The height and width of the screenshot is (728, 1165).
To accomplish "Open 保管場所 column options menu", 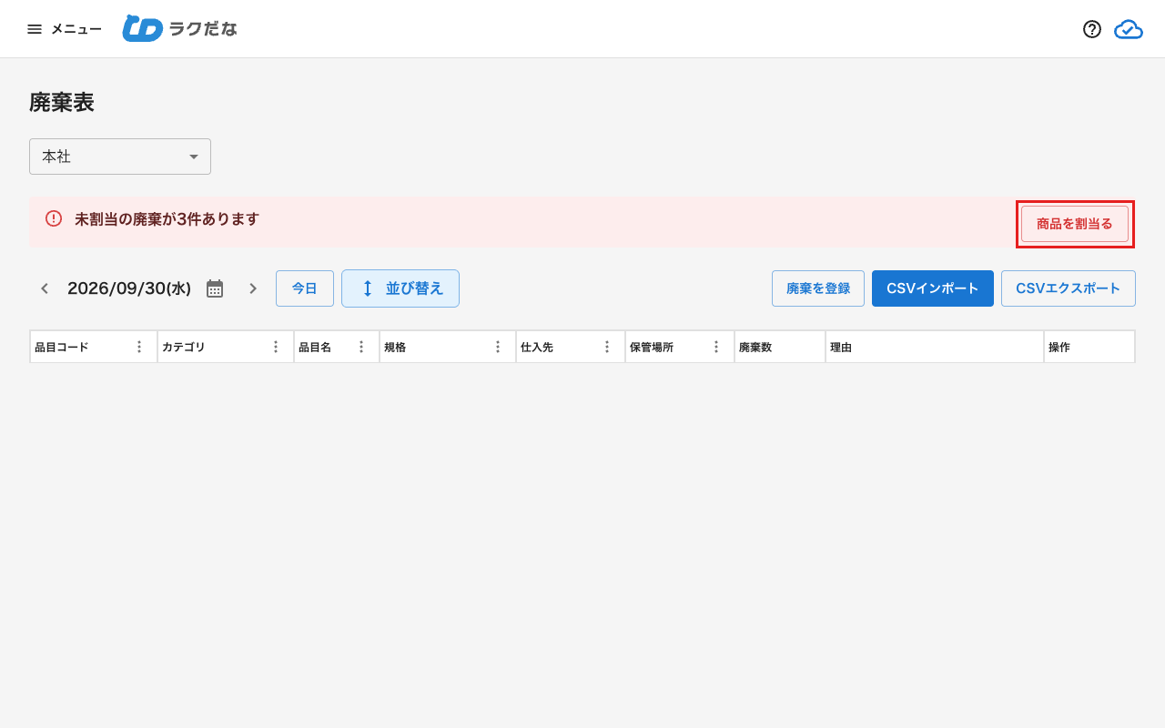I will point(716,347).
